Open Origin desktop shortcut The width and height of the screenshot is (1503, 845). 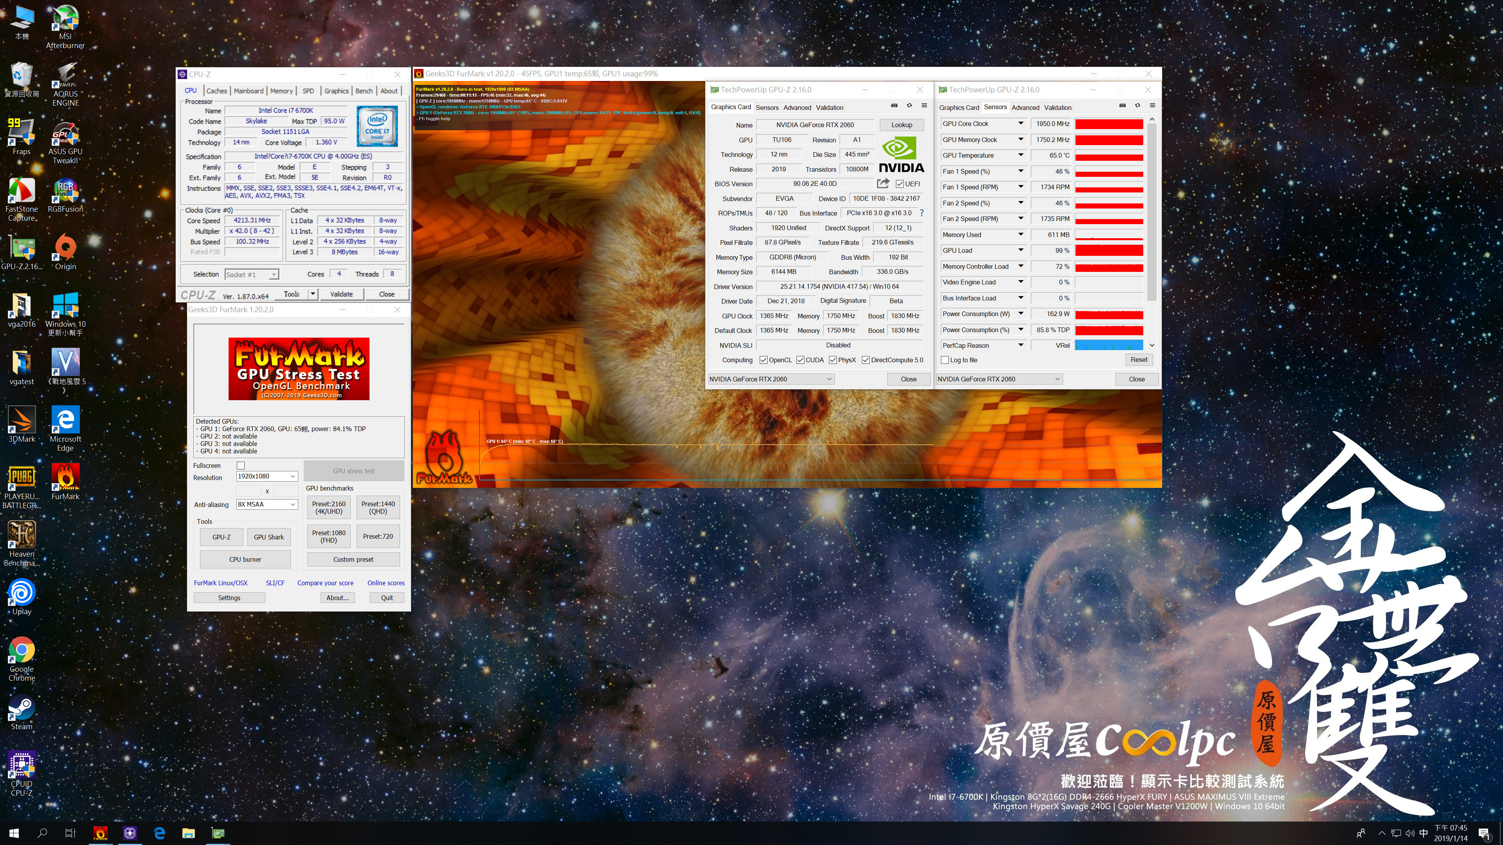(65, 252)
